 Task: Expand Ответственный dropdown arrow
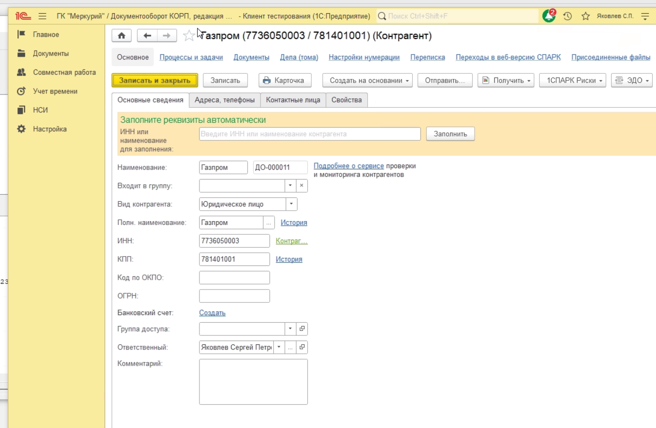point(279,347)
